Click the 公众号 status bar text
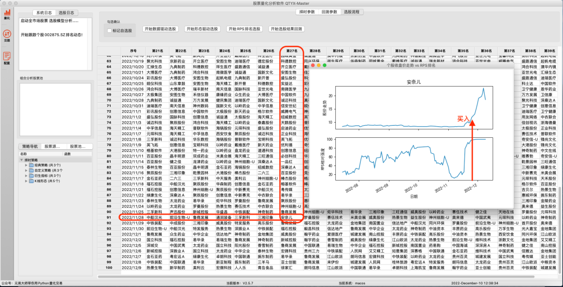This screenshot has height=287, width=563. [32, 283]
